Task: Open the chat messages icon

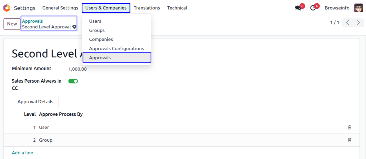Action: [x=298, y=8]
